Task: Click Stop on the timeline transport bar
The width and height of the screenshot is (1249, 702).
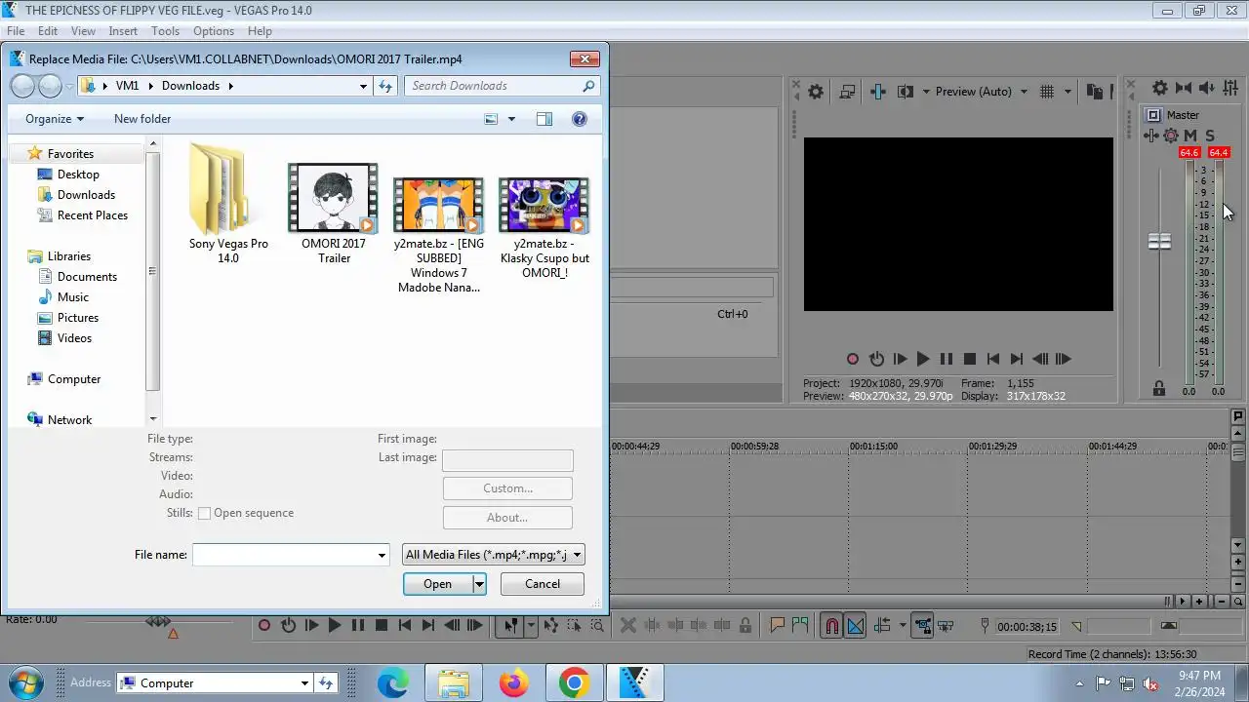Action: pyautogui.click(x=382, y=626)
